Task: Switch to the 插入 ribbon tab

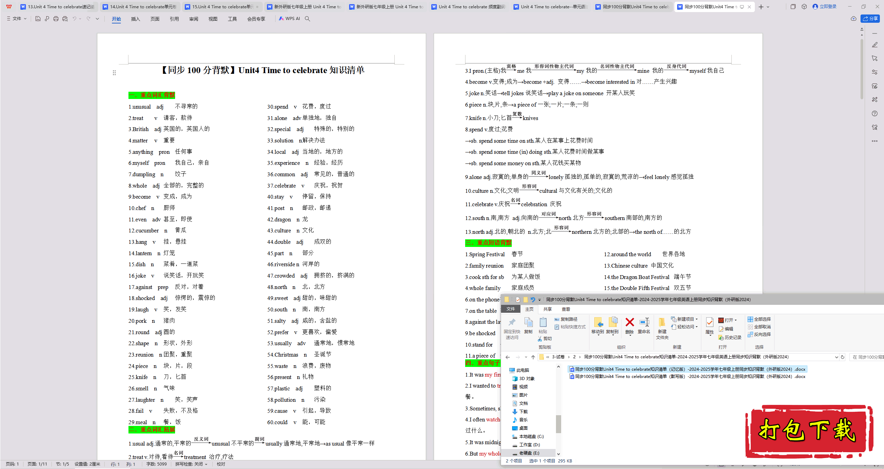Action: coord(135,19)
